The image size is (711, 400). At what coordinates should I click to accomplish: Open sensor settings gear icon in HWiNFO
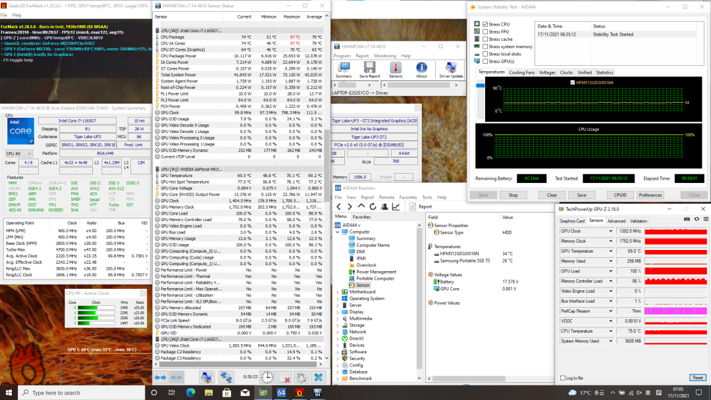pyautogui.click(x=301, y=377)
